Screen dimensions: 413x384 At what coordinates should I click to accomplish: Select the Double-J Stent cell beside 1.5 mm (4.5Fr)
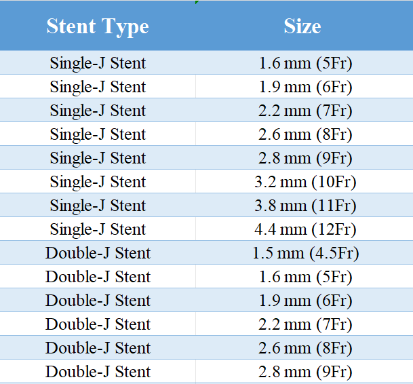pos(98,252)
